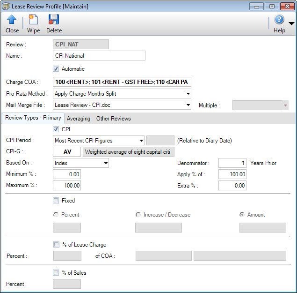
Task: Switch to the Averaging tab
Action: click(x=79, y=119)
